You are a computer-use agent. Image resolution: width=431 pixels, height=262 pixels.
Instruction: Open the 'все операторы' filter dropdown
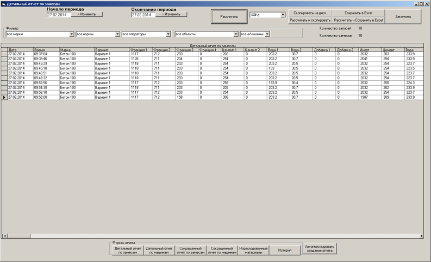[x=168, y=34]
